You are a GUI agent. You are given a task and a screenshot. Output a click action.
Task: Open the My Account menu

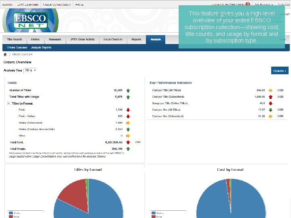coord(264,4)
